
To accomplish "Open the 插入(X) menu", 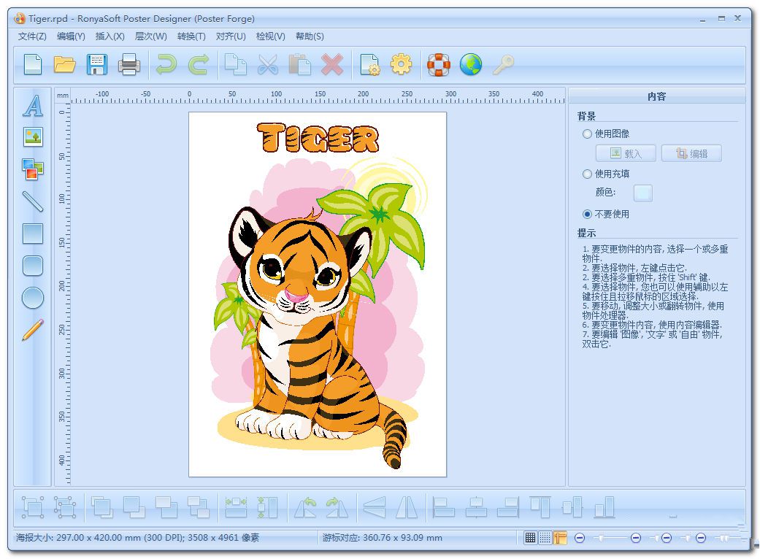I will [110, 36].
